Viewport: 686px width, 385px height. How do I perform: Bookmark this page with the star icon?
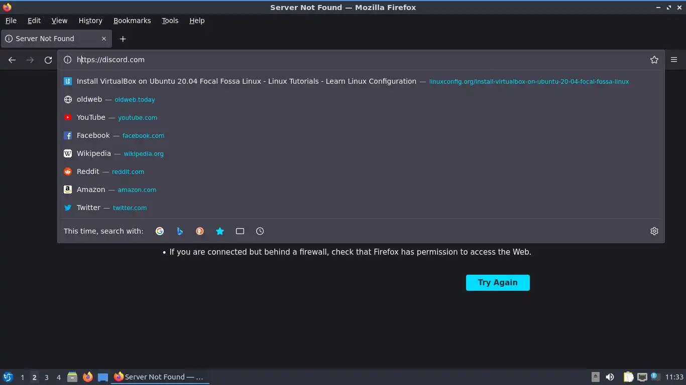pyautogui.click(x=654, y=60)
